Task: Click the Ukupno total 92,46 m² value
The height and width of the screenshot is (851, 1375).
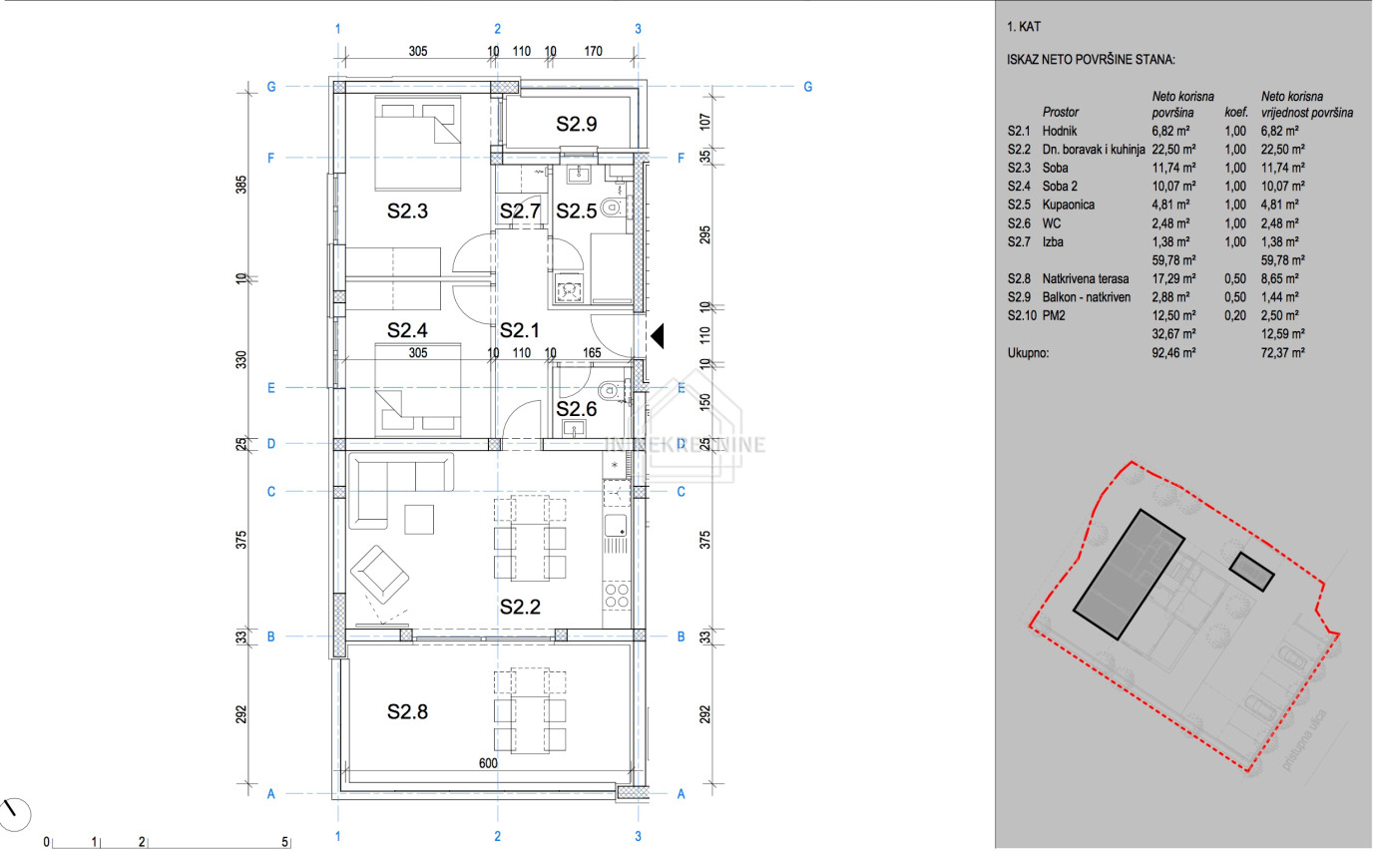Action: pyautogui.click(x=1174, y=352)
